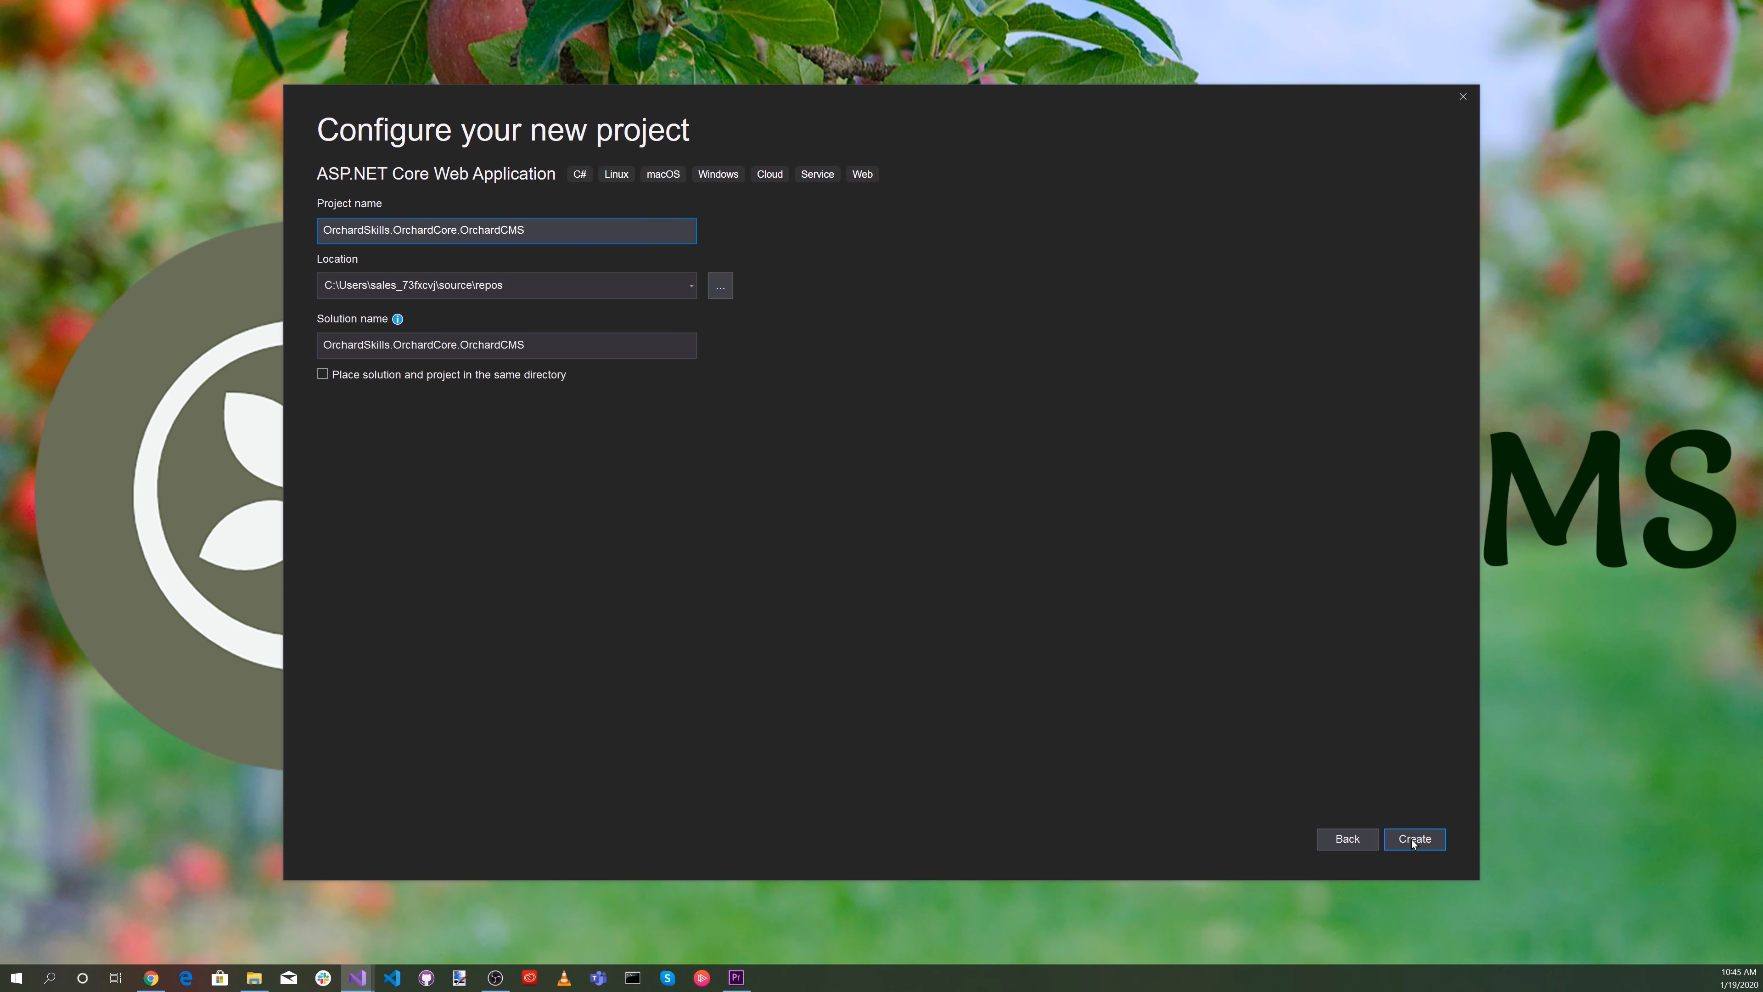
Task: Open Cortana from the taskbar
Action: tap(82, 978)
